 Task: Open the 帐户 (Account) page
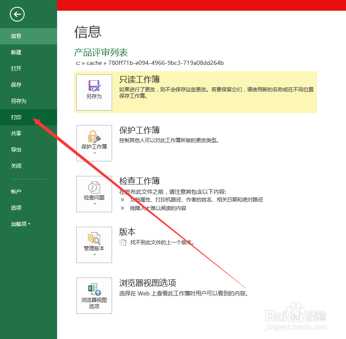point(16,191)
